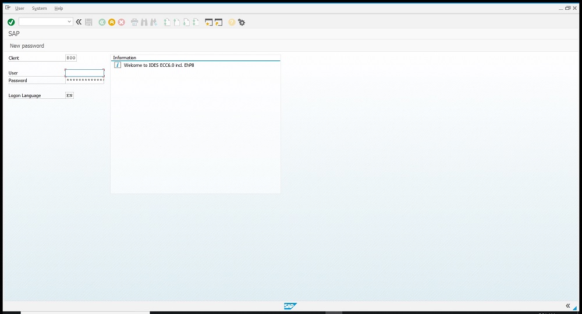Click the Welcome to IDES ECC6.0 text

click(159, 65)
